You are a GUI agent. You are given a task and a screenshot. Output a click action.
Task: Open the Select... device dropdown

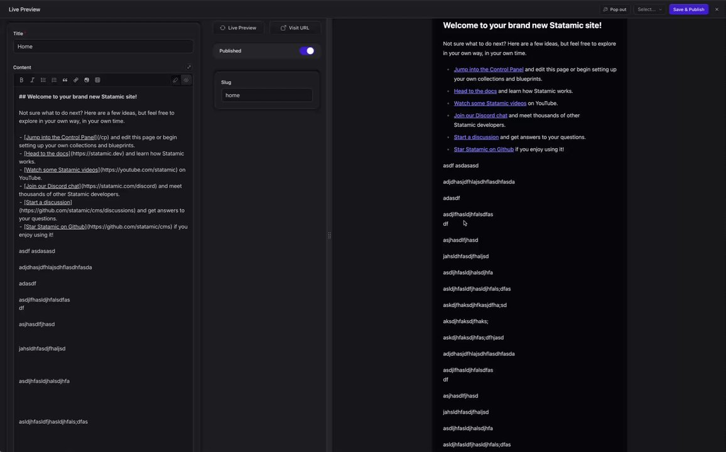[x=649, y=9]
